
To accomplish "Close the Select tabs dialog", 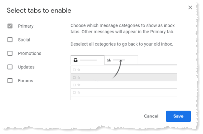I will point(190,8).
